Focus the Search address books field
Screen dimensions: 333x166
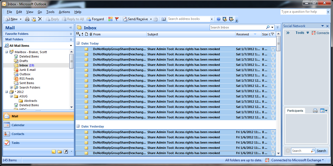pyautogui.click(x=189, y=19)
